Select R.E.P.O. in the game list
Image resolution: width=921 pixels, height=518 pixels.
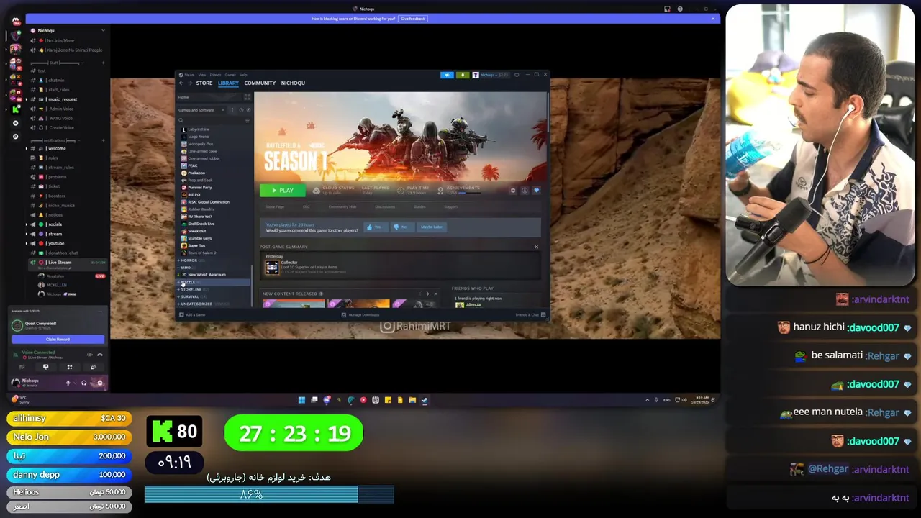pyautogui.click(x=194, y=194)
